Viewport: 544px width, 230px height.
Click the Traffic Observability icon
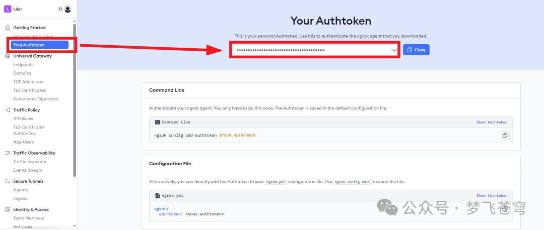click(8, 153)
